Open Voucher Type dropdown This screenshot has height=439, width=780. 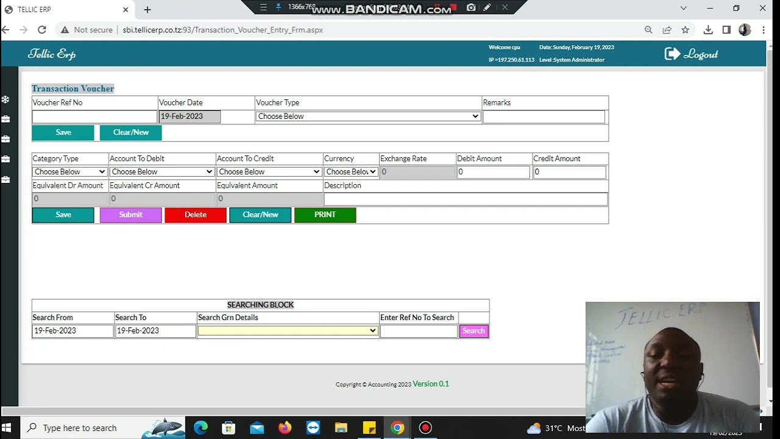click(368, 116)
